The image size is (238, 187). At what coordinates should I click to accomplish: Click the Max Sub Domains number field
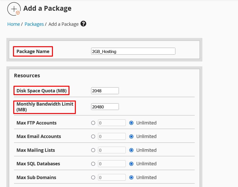click(112, 177)
